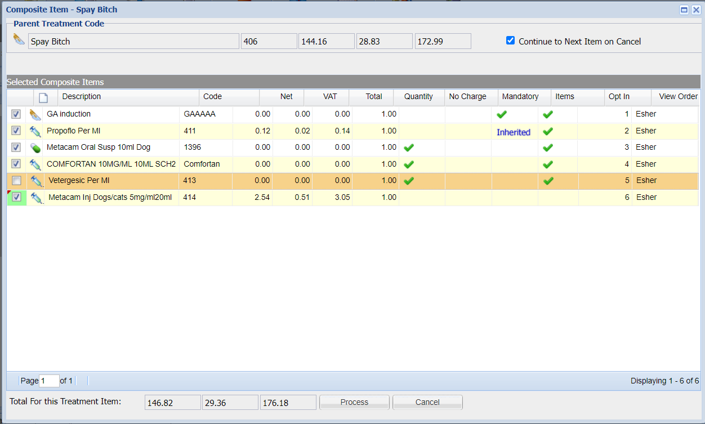Click the Propoflo Per Ml syringe icon
705x424 pixels.
pos(35,131)
